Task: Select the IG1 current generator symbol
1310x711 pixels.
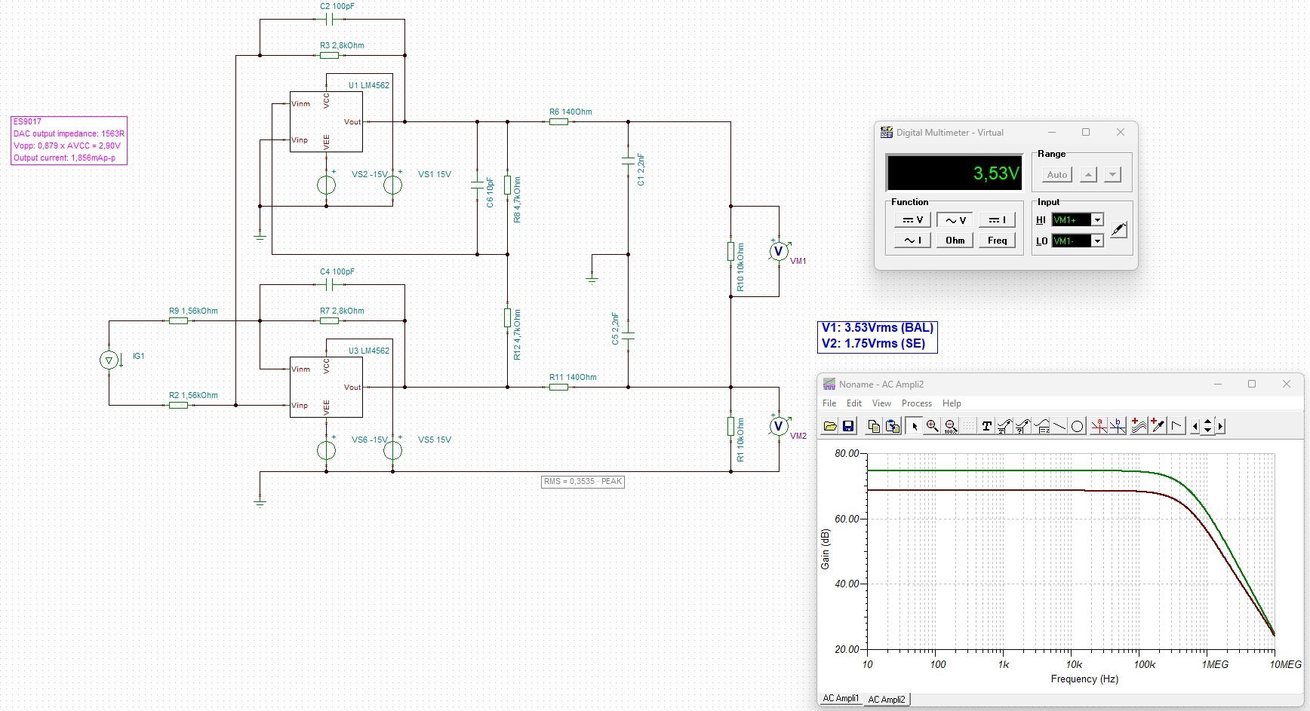Action: 109,360
